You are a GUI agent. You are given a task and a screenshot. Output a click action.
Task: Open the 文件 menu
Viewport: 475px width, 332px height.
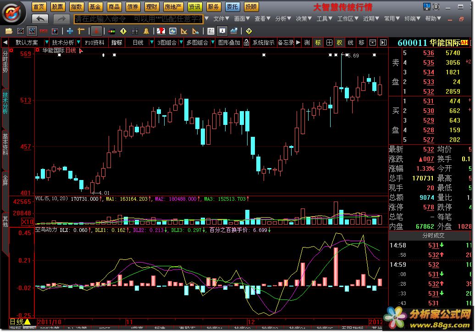click(x=221, y=19)
